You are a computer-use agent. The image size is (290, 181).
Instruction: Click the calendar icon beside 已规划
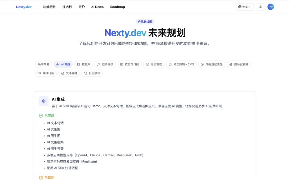41,178
